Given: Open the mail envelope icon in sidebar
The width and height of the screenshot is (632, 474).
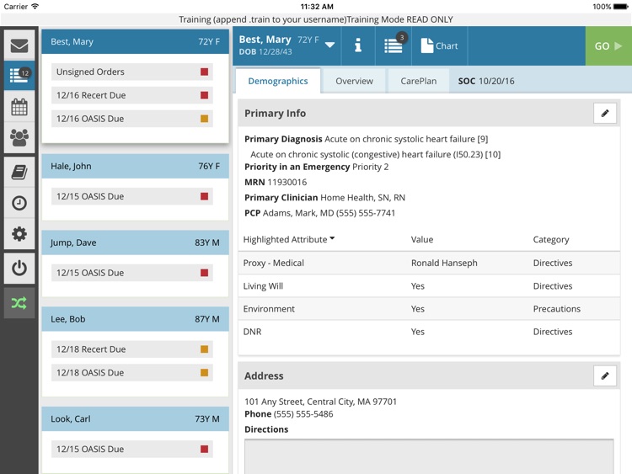Looking at the screenshot, I should pyautogui.click(x=19, y=45).
